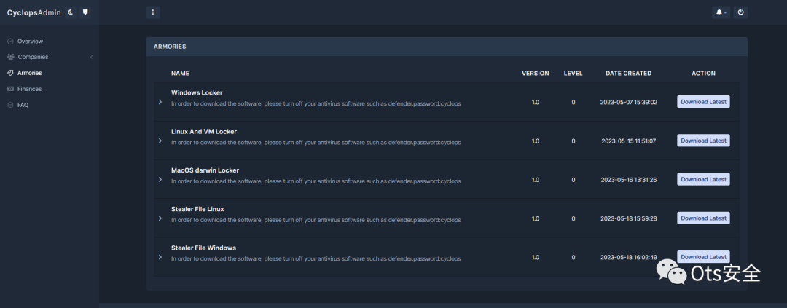Click the date 2023-05-15 11:51:07
The height and width of the screenshot is (308, 787).
[x=628, y=141]
